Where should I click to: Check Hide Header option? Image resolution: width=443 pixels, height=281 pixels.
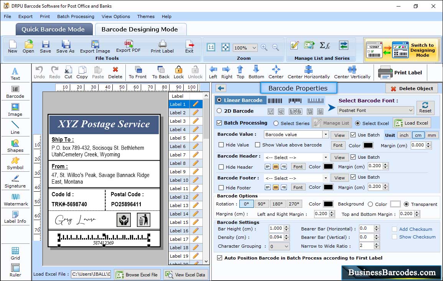point(221,167)
